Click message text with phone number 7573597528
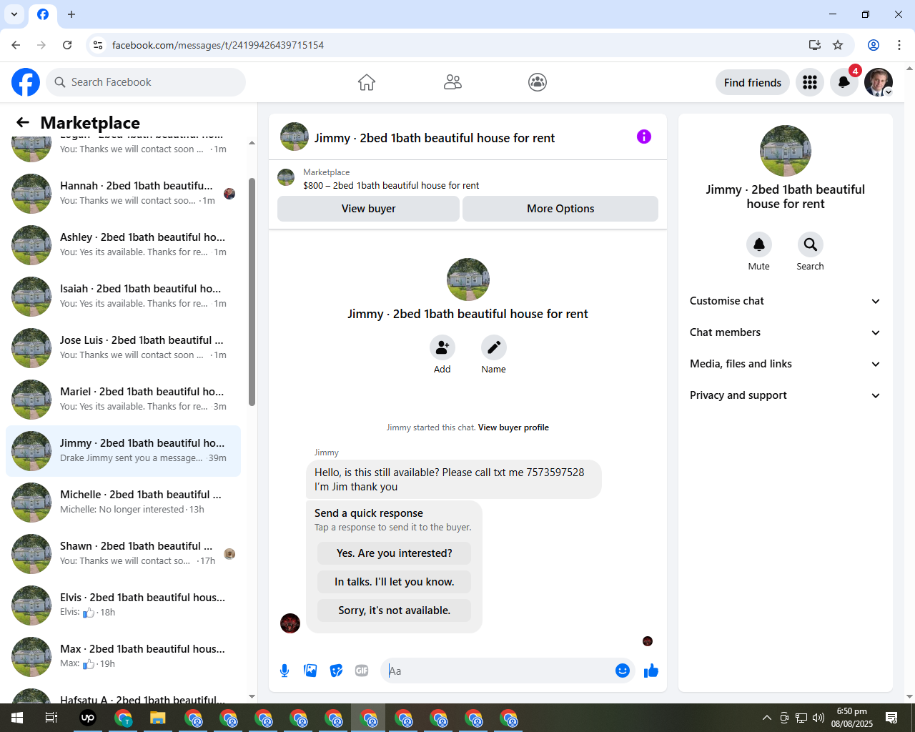915x732 pixels. 454,480
